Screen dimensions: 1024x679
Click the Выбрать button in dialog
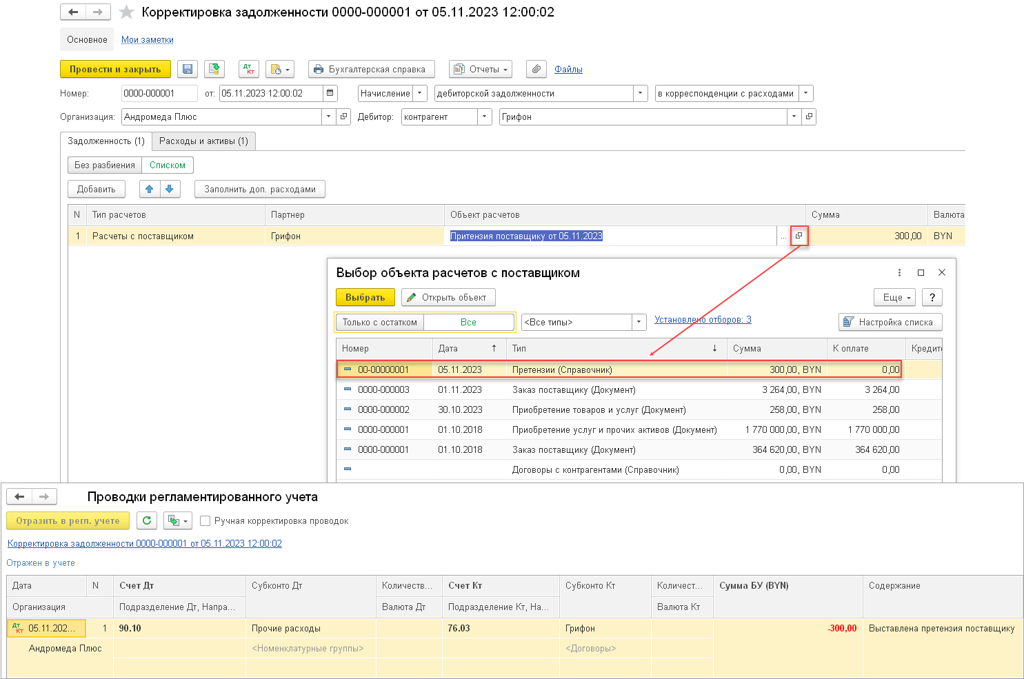[x=365, y=297]
